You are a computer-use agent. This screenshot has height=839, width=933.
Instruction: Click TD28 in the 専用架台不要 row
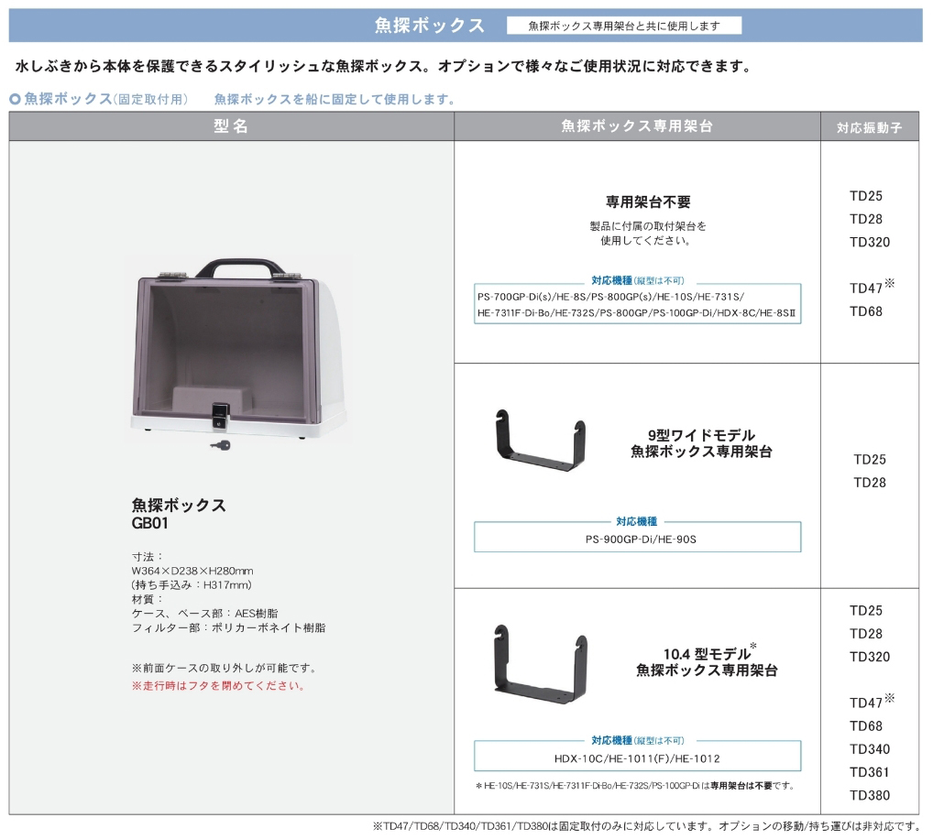tap(866, 220)
